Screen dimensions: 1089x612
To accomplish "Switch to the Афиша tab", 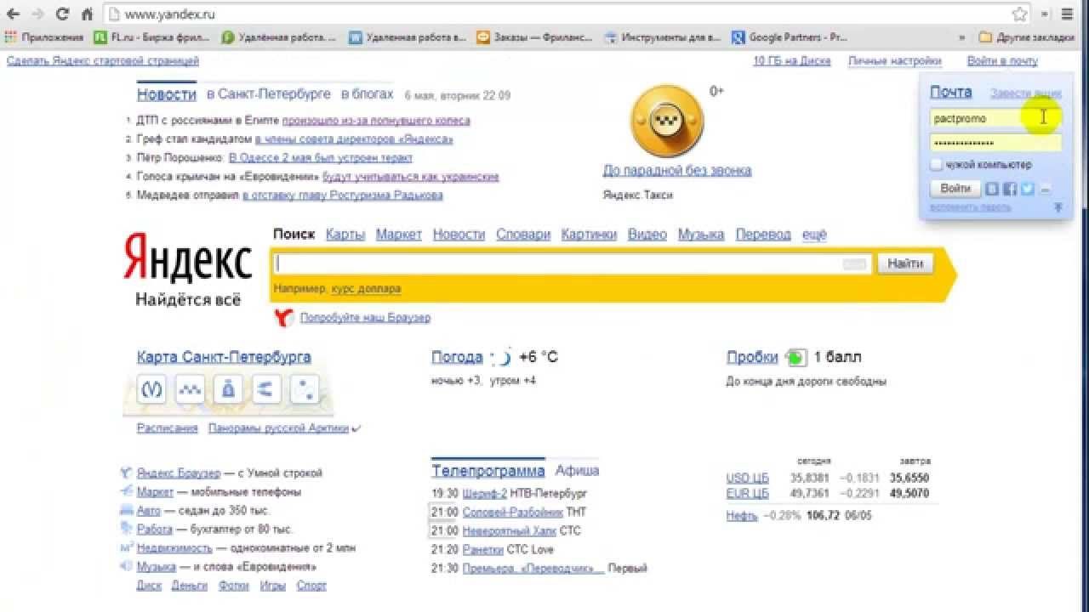I will coord(578,470).
